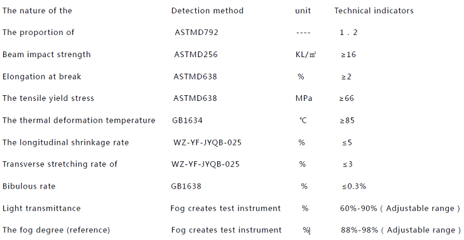Click 'The tensile yield stress' label
Image resolution: width=464 pixels, height=240 pixels.
48,98
